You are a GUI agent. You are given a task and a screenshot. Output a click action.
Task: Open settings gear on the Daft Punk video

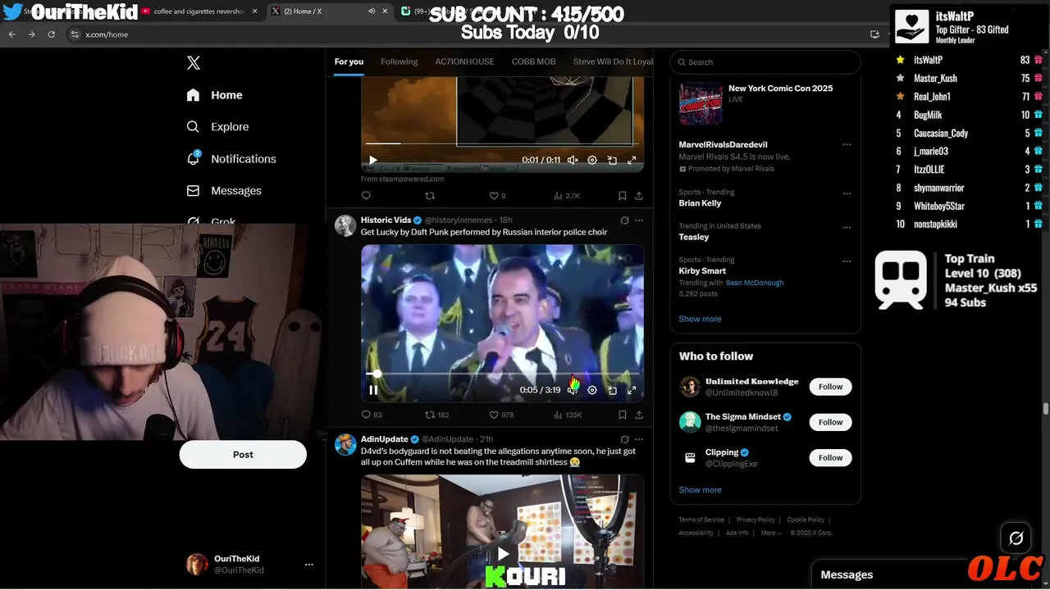click(592, 390)
